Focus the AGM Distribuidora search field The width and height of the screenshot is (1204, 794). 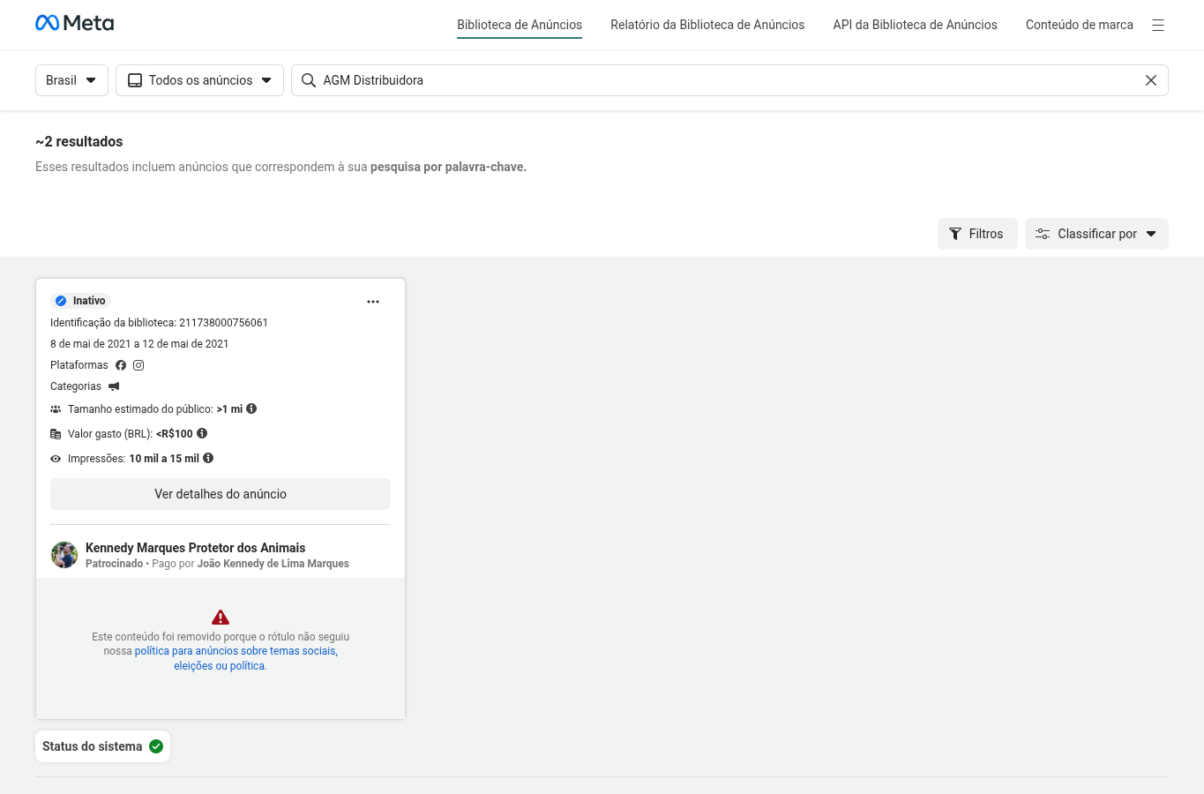click(729, 80)
